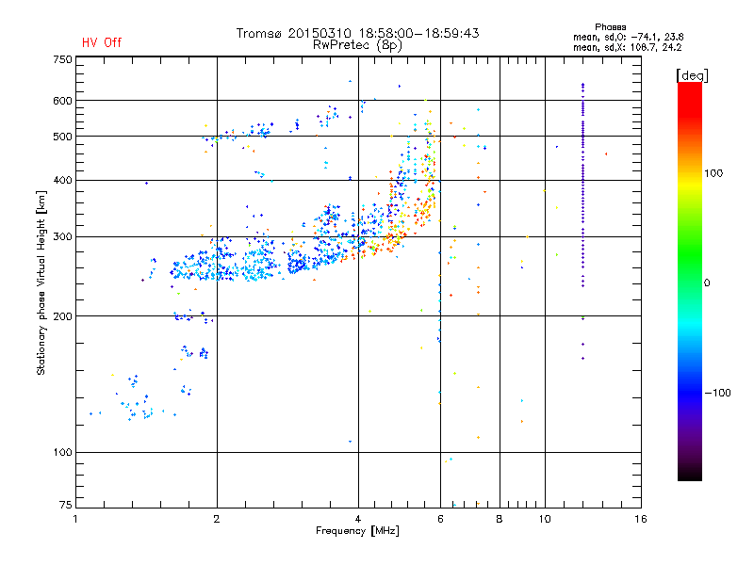Select the Tromsø date and time title
Viewport: 754px width, 565px height.
coord(358,33)
